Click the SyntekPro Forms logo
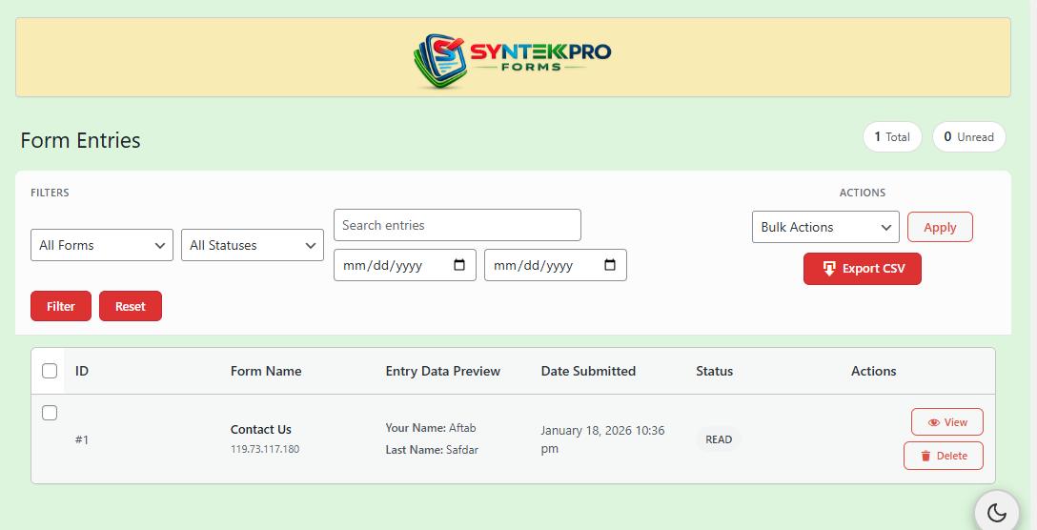The width and height of the screenshot is (1037, 530). pyautogui.click(x=513, y=59)
